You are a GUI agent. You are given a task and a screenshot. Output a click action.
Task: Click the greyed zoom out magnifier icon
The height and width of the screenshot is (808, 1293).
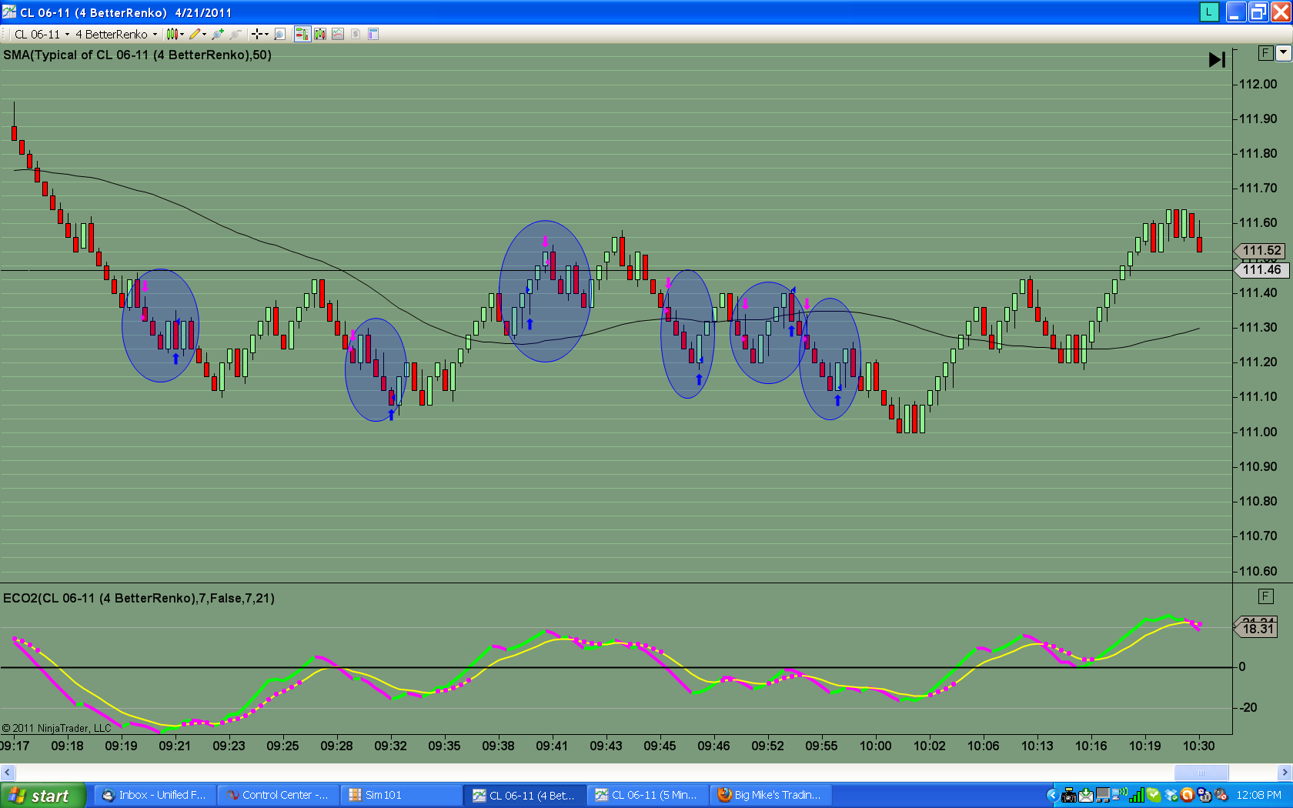[x=236, y=34]
